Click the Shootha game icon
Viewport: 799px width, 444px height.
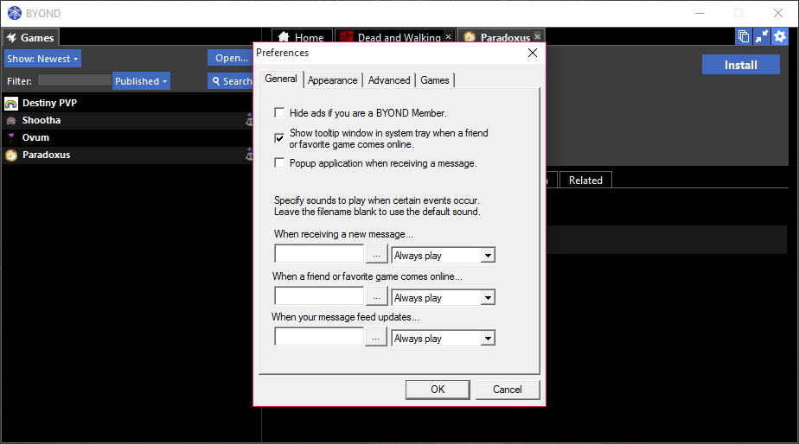pos(11,121)
